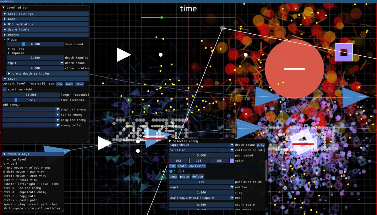Screen dimensions: 377x215
Task: Click the red color value 162
Action: (178, 161)
